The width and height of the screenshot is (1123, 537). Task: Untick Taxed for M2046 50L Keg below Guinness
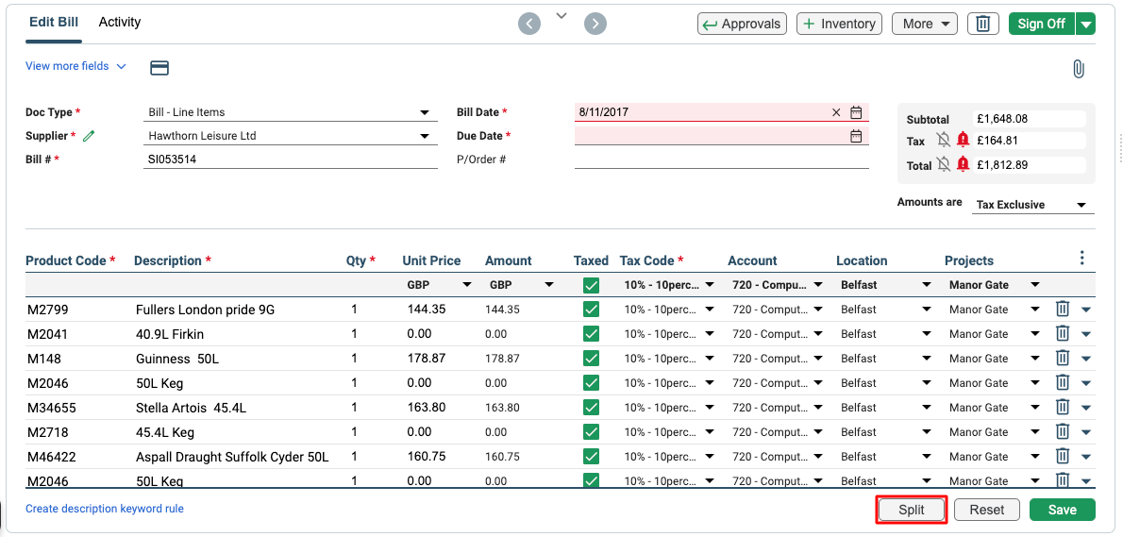coord(591,383)
